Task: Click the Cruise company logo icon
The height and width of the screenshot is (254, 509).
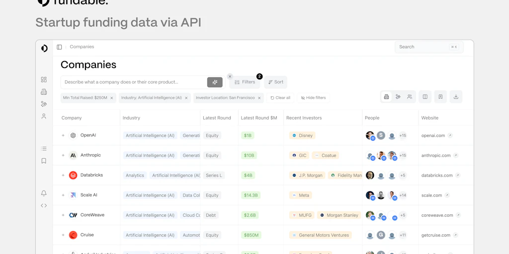Action: point(73,235)
